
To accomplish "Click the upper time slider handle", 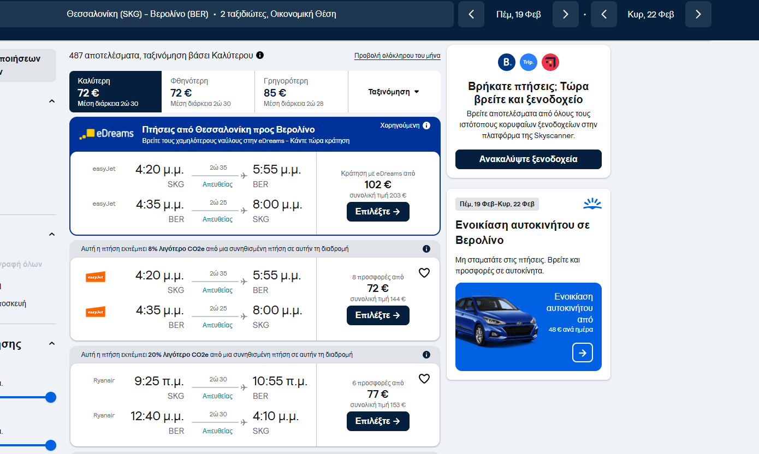I will pyautogui.click(x=51, y=397).
